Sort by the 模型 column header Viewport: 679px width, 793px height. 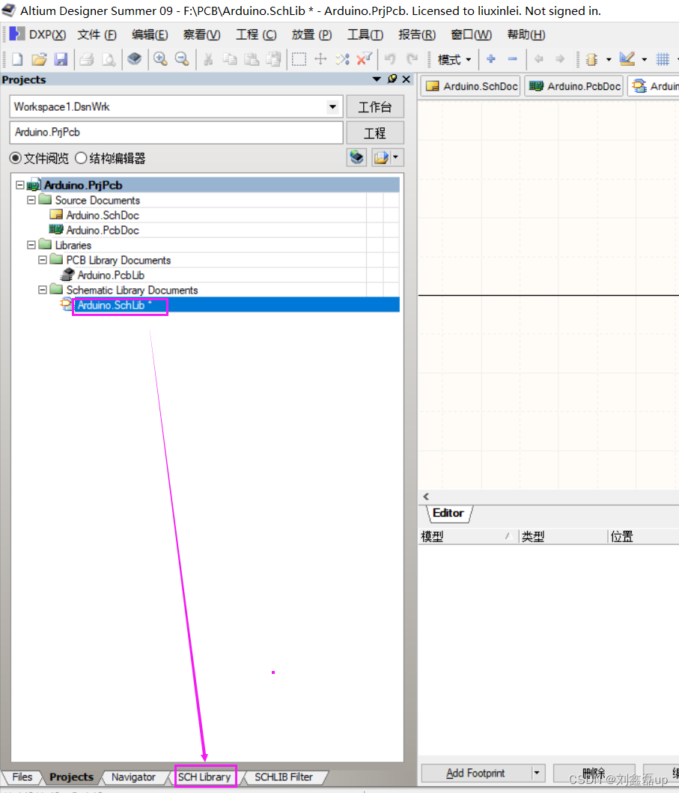click(x=468, y=536)
